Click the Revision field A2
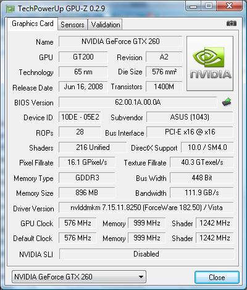This screenshot has height=290, width=247. [x=164, y=57]
